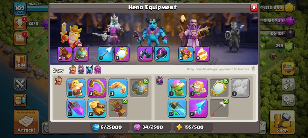
Task: Click the Shiny Ore 6/25000 counter
Action: coord(110,128)
